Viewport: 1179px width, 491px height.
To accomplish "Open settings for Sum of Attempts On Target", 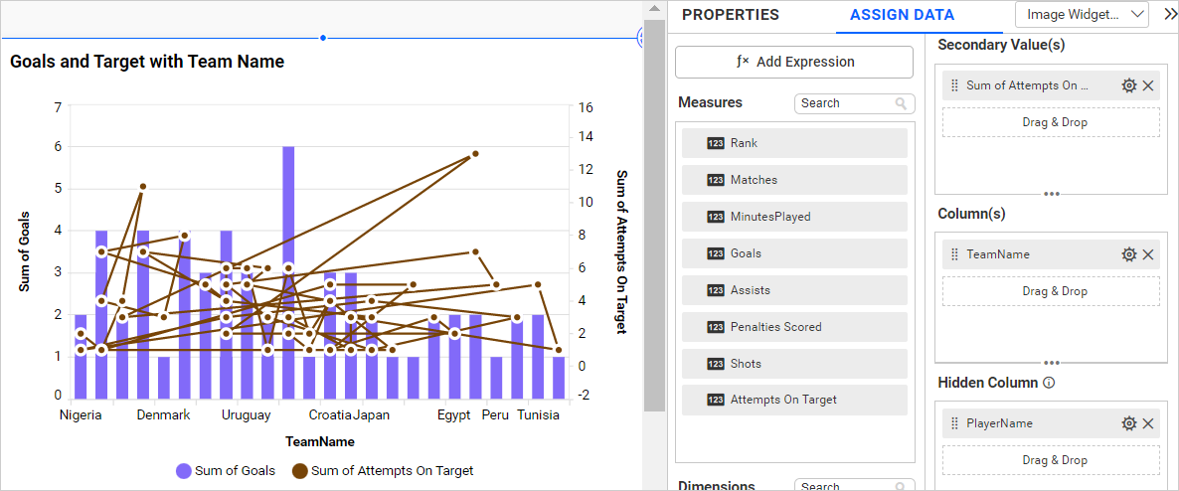I will click(x=1128, y=85).
